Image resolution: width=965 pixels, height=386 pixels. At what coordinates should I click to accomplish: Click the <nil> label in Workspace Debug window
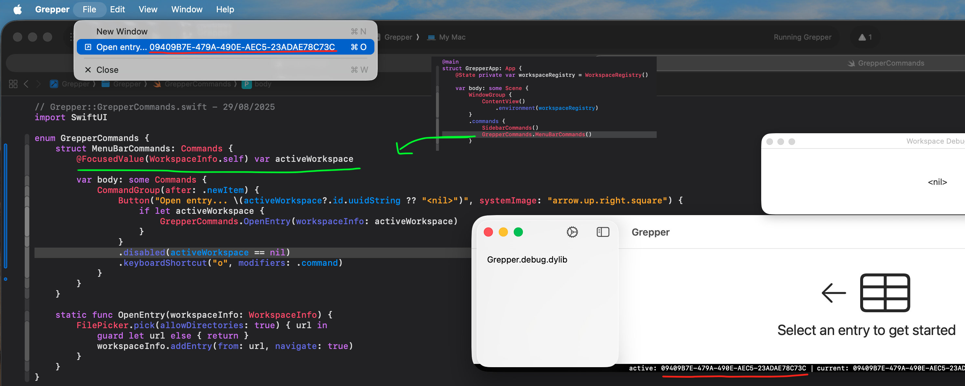pos(937,182)
